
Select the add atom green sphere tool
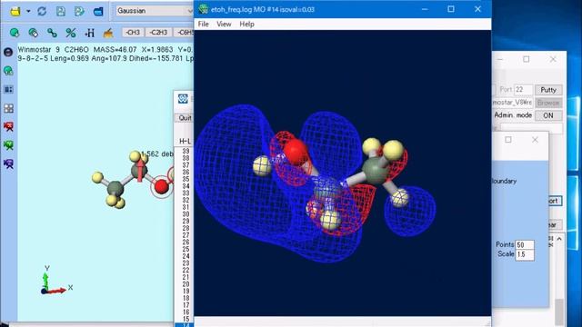tap(15, 33)
